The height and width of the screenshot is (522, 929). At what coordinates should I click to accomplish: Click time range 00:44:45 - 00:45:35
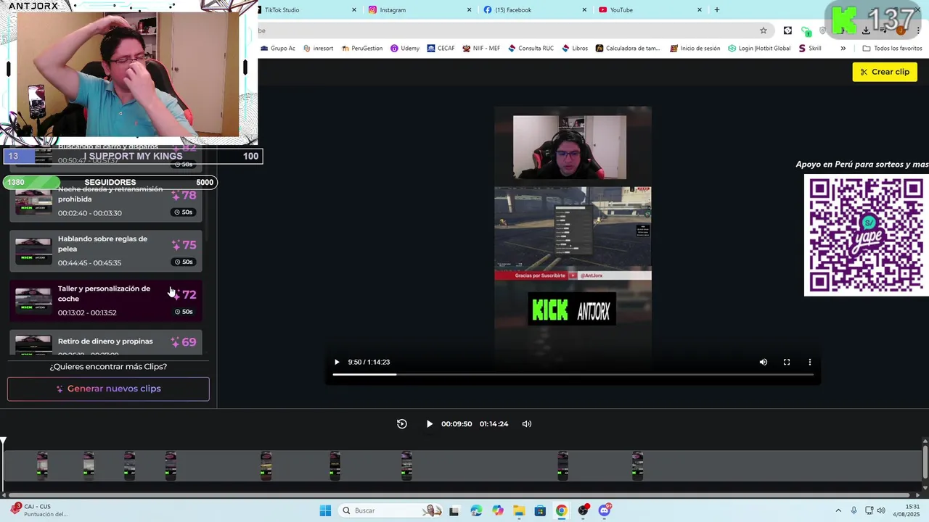89,263
